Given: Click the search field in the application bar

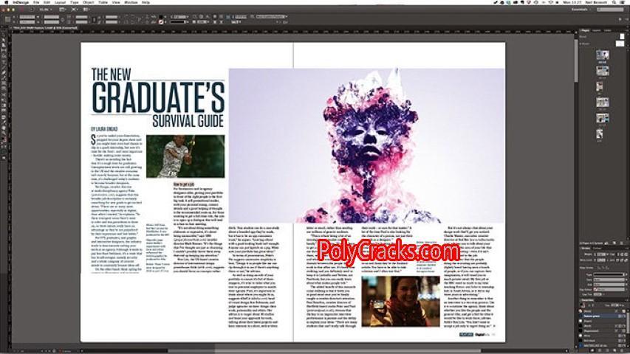Looking at the screenshot, I should coord(609,10).
